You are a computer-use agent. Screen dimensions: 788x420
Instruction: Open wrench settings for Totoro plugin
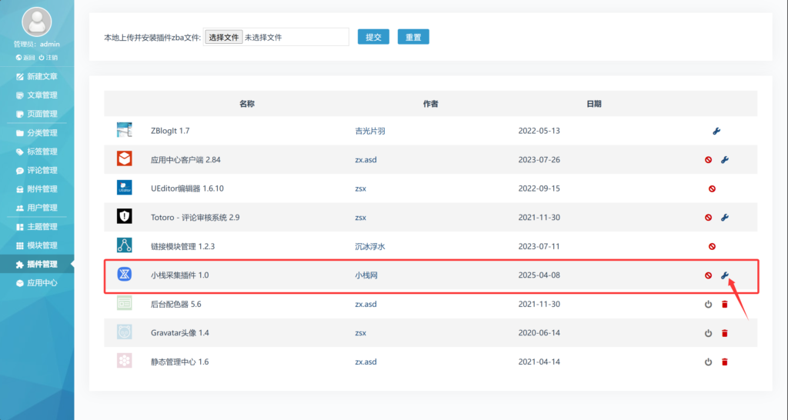(725, 218)
